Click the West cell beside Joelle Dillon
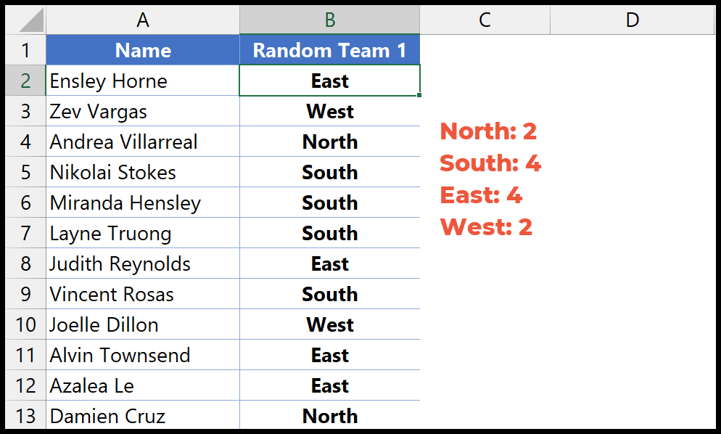This screenshot has height=434, width=721. [x=329, y=324]
